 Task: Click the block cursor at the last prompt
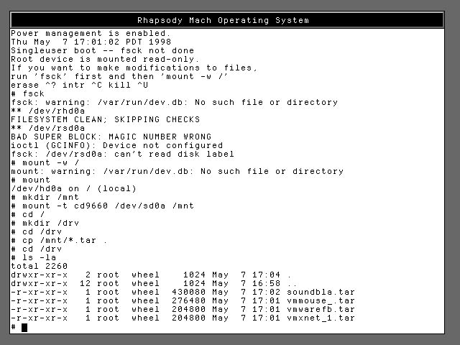click(24, 328)
